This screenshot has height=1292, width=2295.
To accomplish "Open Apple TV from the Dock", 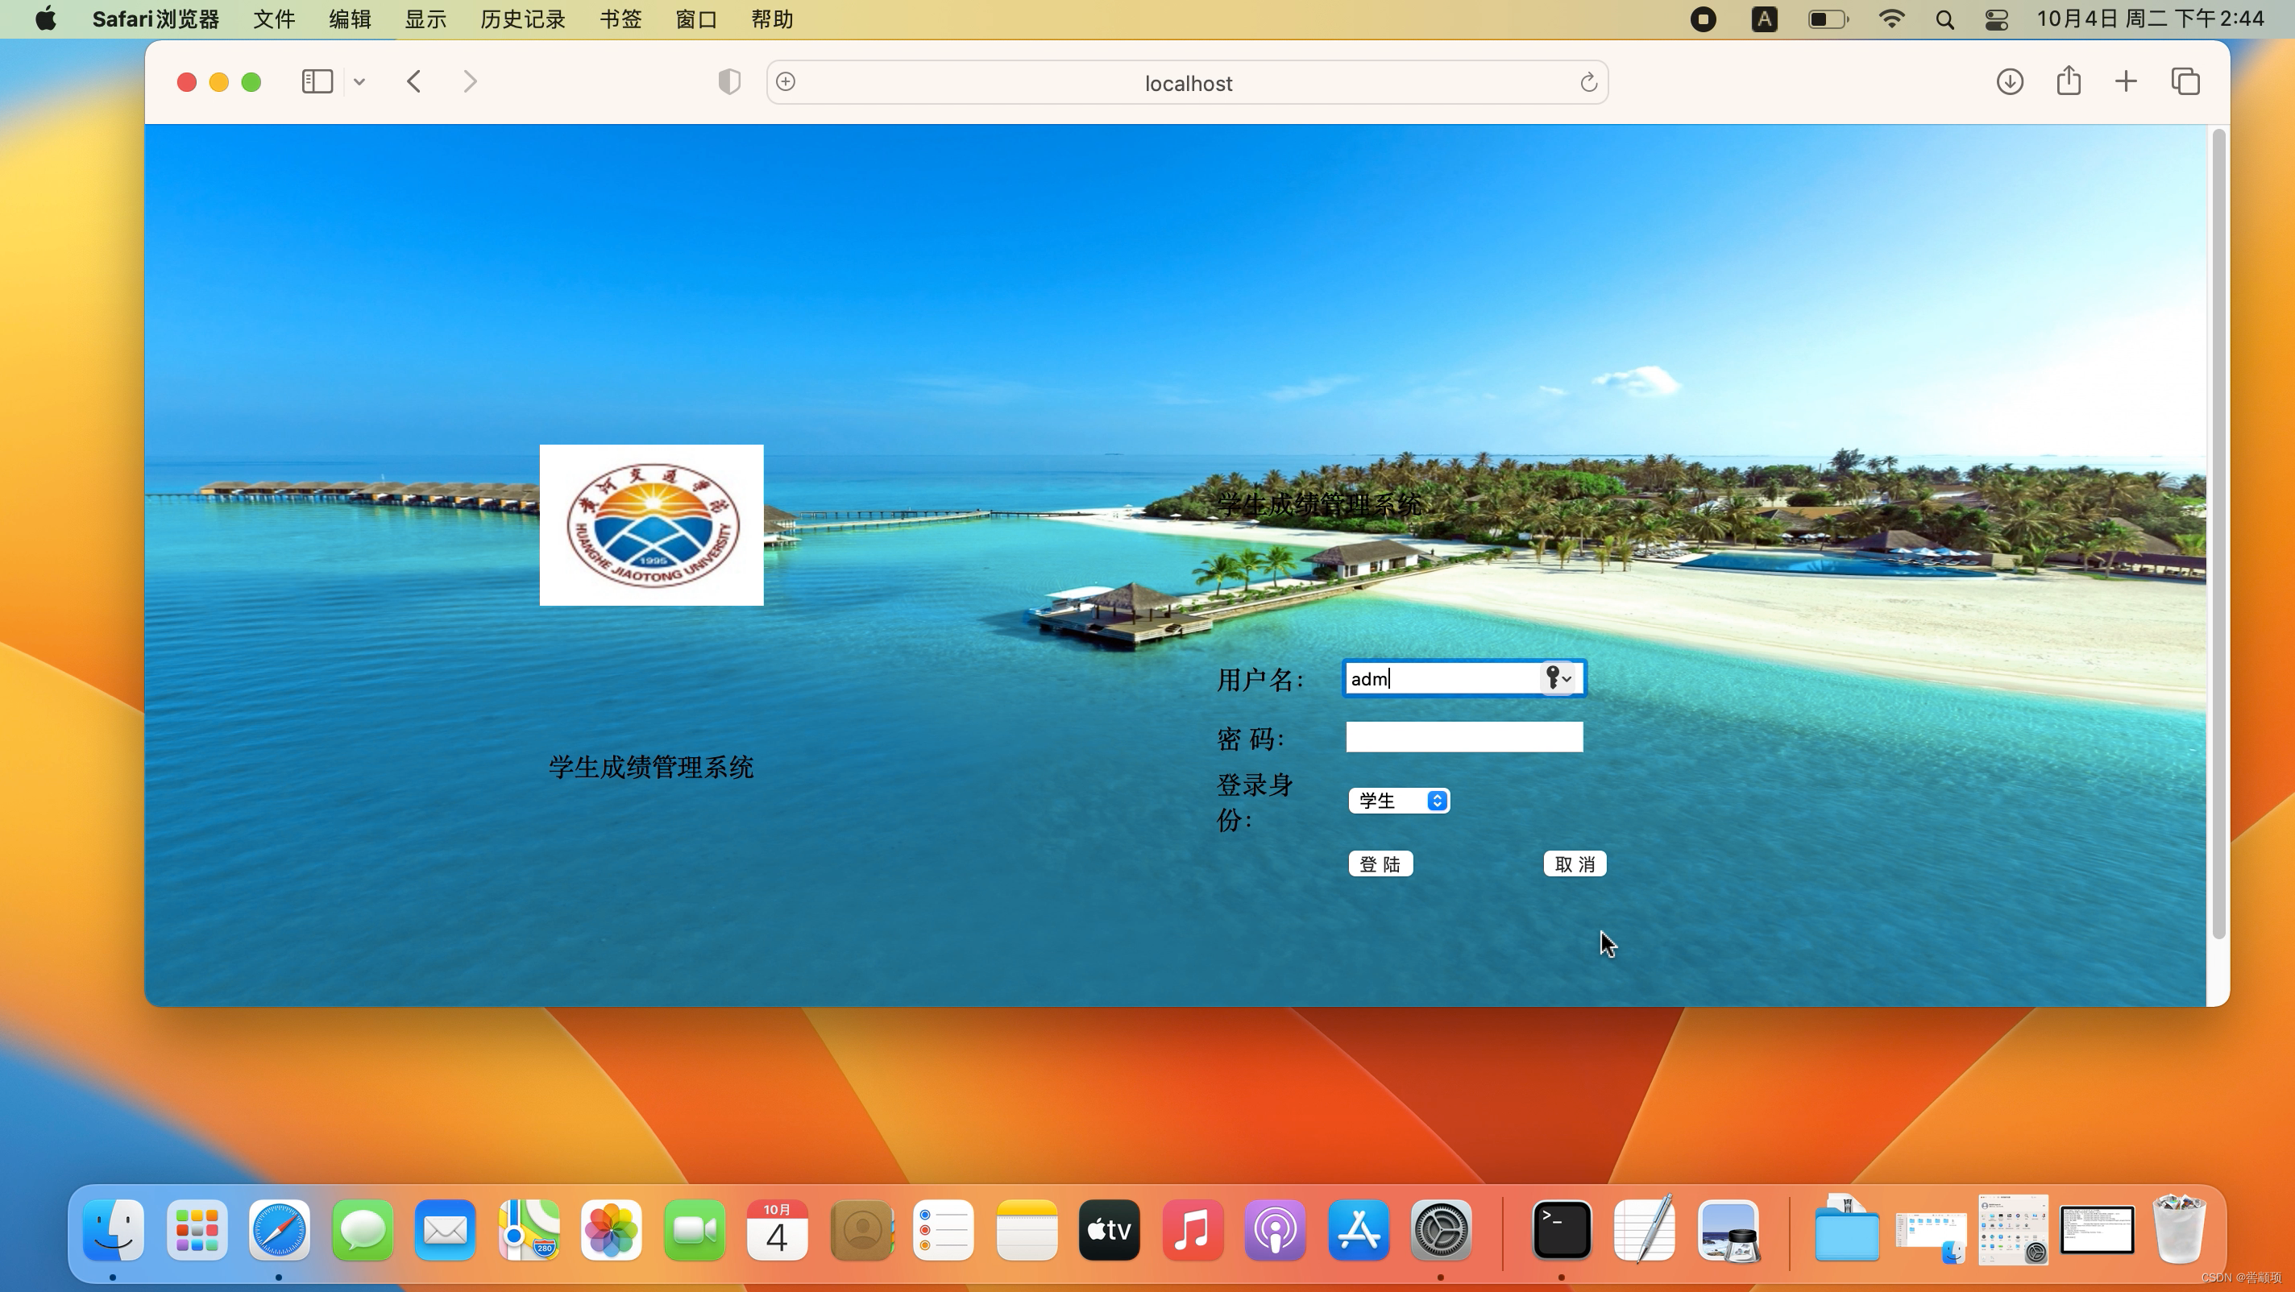I will pyautogui.click(x=1109, y=1230).
